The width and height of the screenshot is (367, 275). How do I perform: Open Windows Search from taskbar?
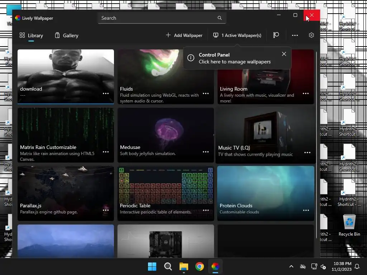click(x=168, y=266)
